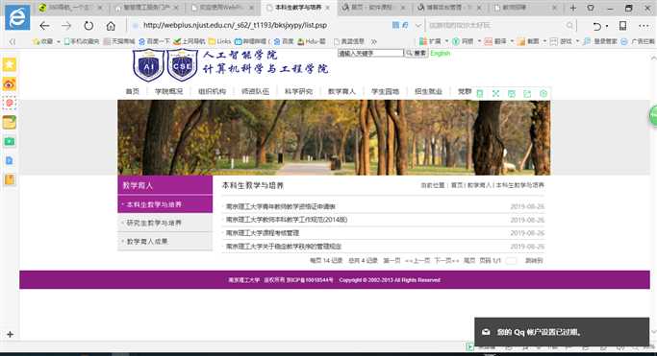
Task: Go to next page 下一页 link
Action: tap(446, 260)
